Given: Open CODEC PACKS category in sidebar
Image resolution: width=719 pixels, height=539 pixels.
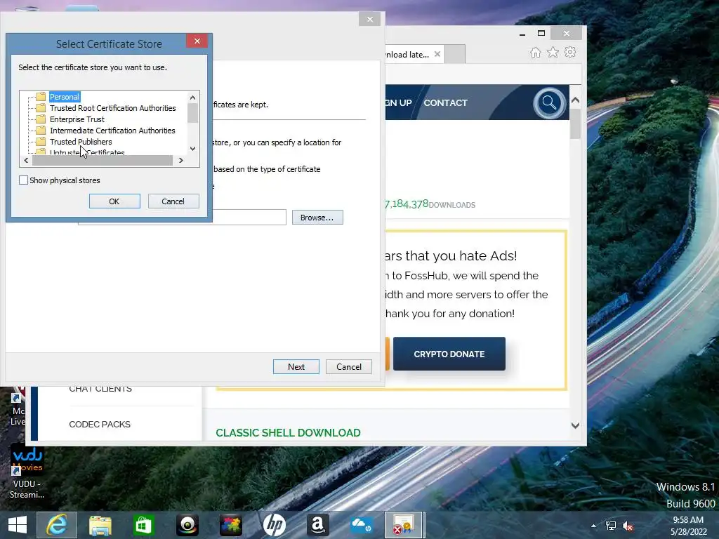Looking at the screenshot, I should 100,425.
